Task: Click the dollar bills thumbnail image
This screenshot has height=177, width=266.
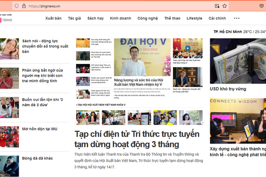Action: tap(238, 61)
